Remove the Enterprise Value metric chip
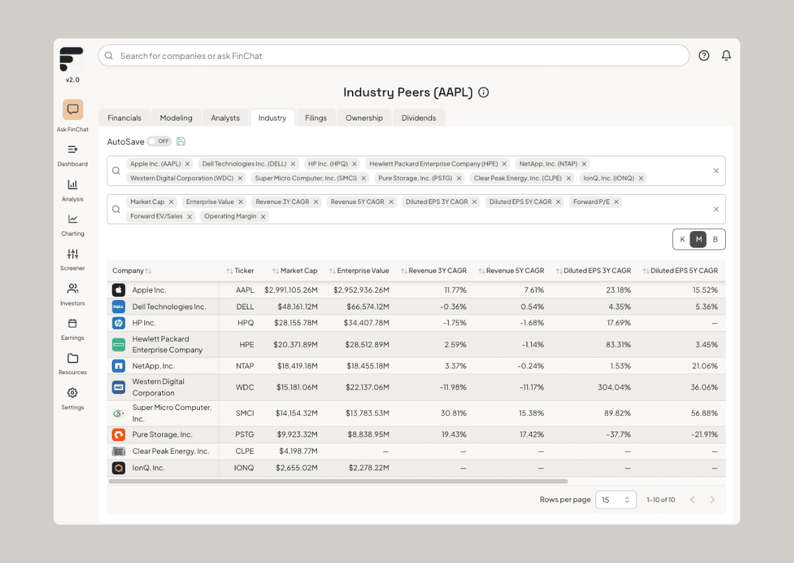 coord(241,202)
